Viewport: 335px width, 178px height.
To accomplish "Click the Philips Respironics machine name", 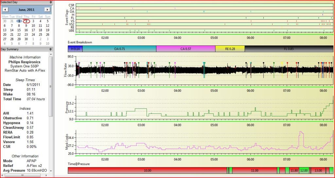I will [24, 62].
